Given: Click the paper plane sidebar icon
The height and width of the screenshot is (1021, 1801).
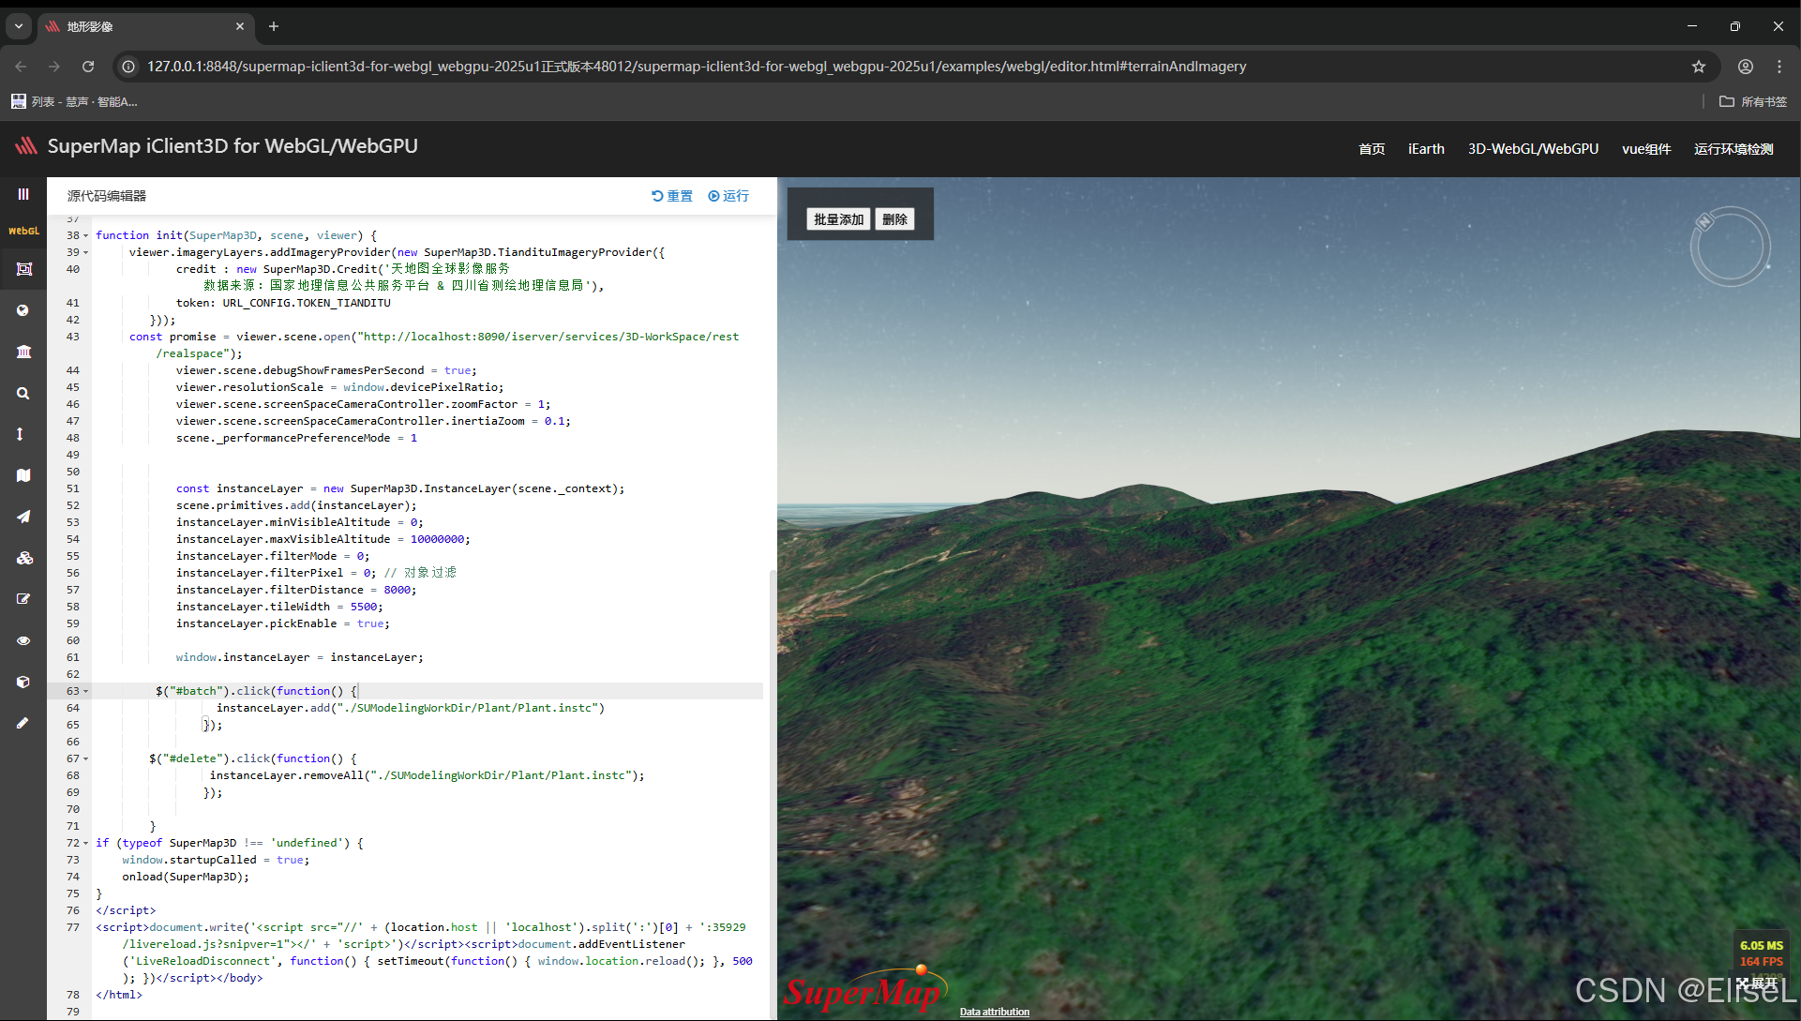Looking at the screenshot, I should coord(23,517).
